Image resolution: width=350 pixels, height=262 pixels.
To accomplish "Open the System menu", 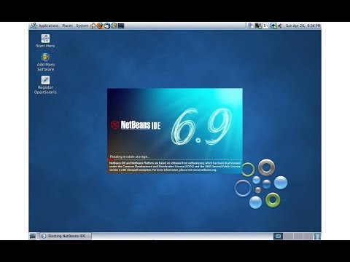I will point(82,25).
